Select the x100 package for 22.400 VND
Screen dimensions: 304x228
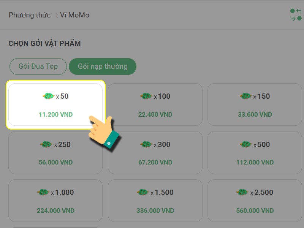pos(155,105)
